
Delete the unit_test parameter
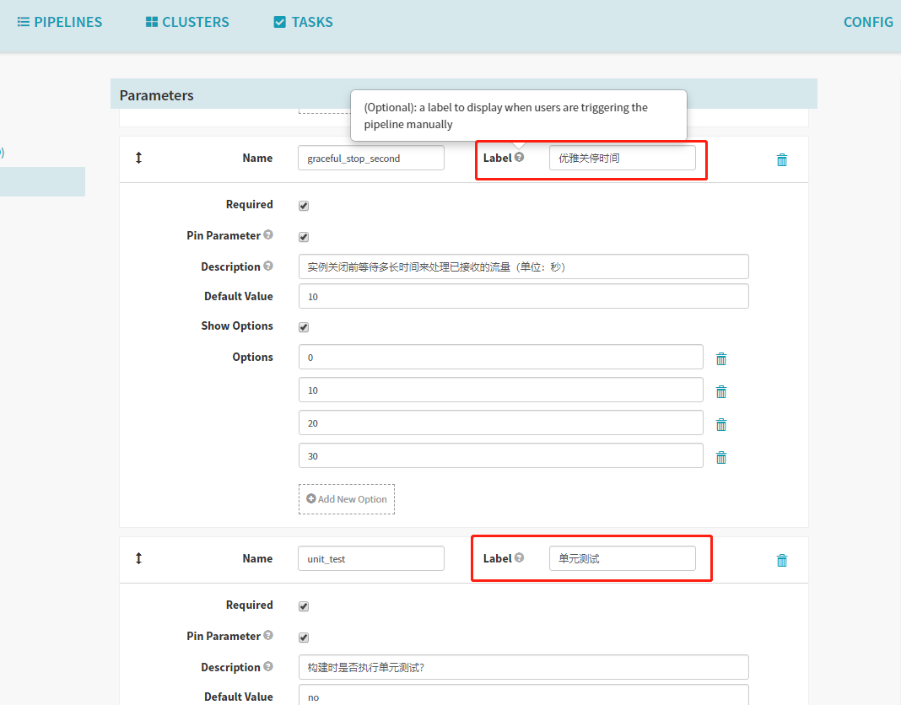point(781,559)
